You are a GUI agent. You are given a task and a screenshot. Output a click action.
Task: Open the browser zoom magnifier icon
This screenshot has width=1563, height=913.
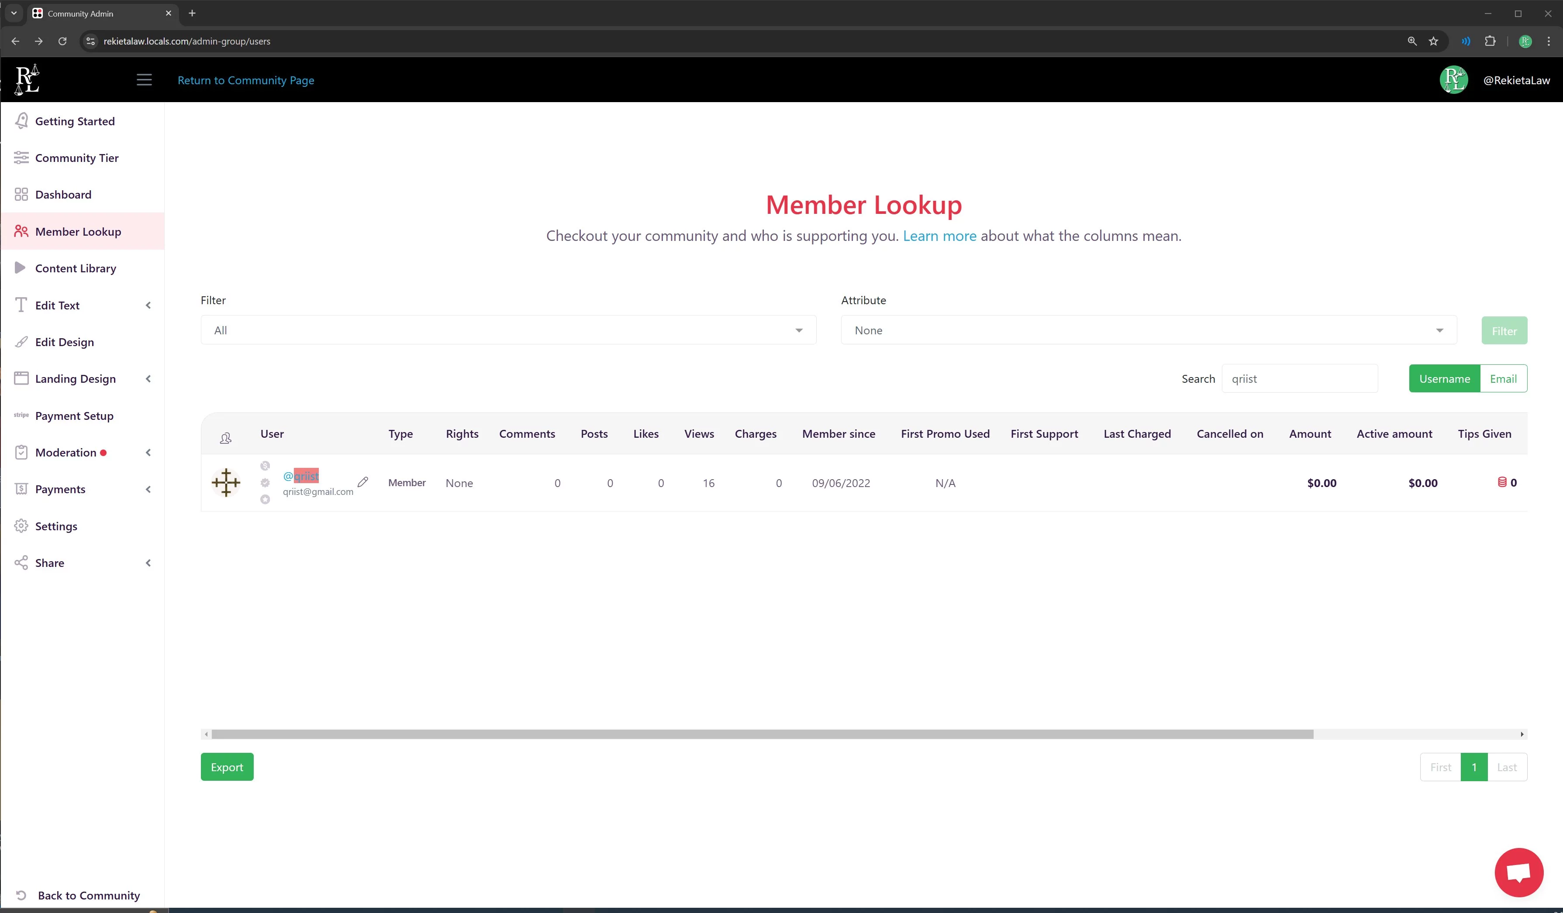pos(1412,41)
